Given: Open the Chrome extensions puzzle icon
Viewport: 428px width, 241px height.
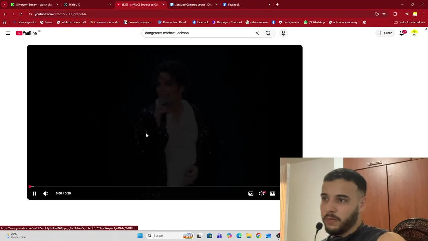Looking at the screenshot, I should tap(395, 14).
